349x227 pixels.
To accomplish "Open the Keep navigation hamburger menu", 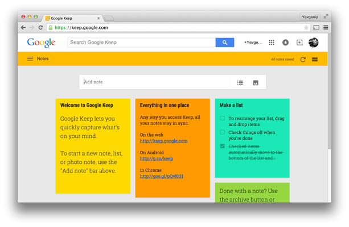I will point(30,58).
